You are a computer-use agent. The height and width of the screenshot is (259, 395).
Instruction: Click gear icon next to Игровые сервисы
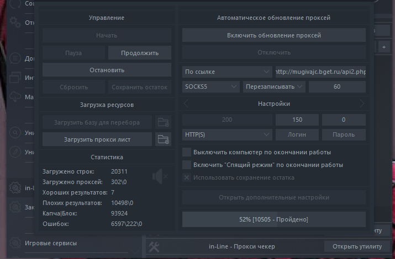[x=15, y=243]
